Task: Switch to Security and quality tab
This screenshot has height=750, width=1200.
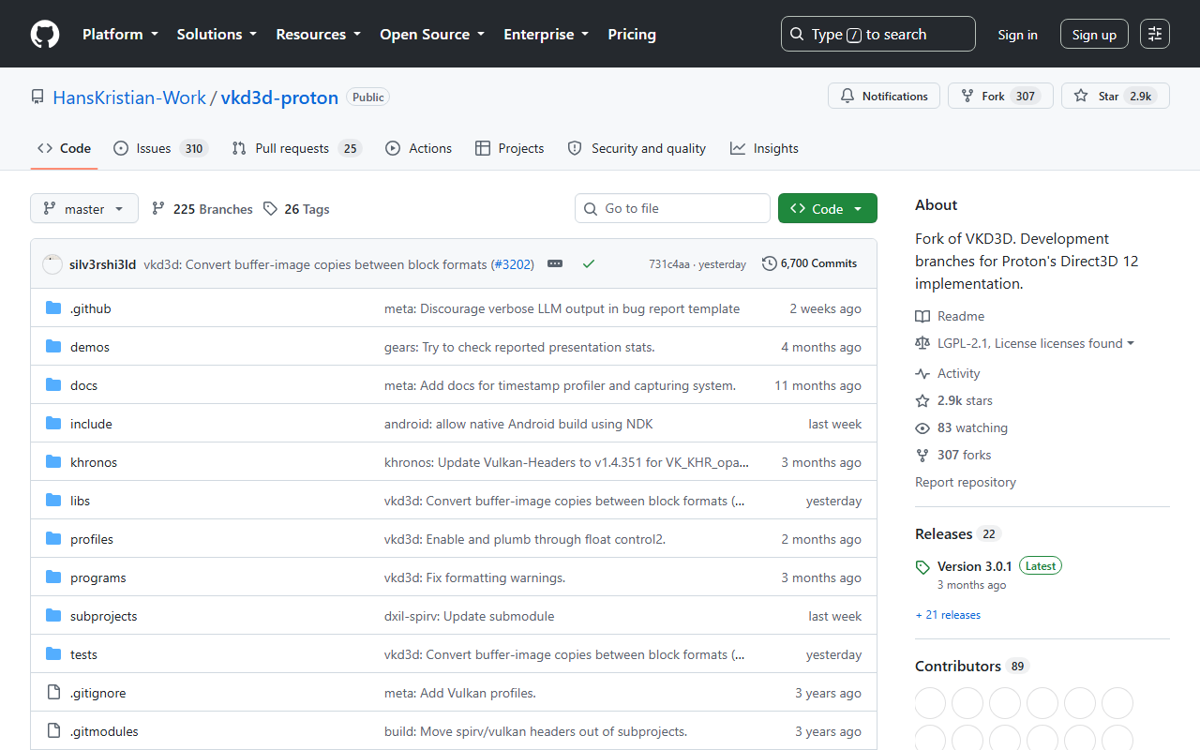Action: click(x=637, y=148)
